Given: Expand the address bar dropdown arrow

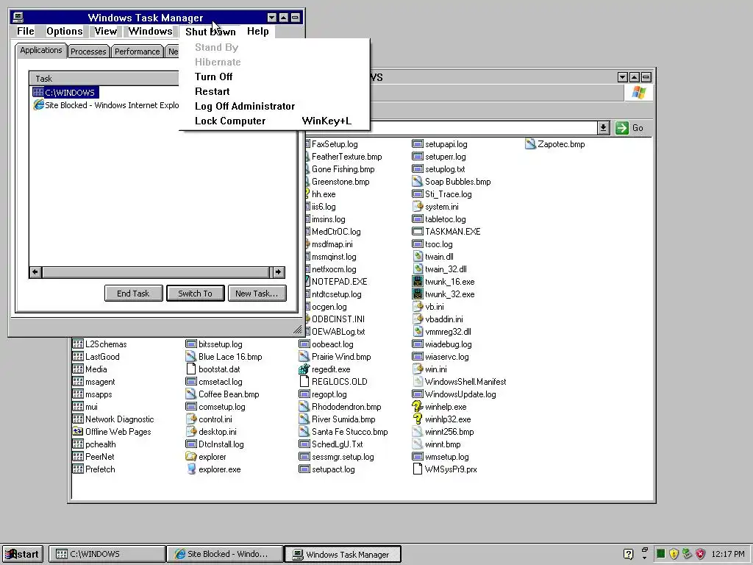Looking at the screenshot, I should tap(604, 128).
